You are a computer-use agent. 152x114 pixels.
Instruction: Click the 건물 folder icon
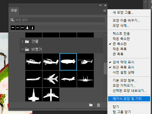click(x=27, y=42)
